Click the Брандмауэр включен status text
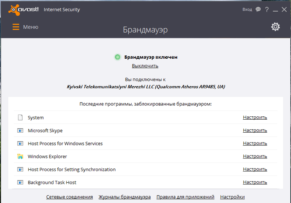Screen dimensions: 291x203 tap(151, 57)
